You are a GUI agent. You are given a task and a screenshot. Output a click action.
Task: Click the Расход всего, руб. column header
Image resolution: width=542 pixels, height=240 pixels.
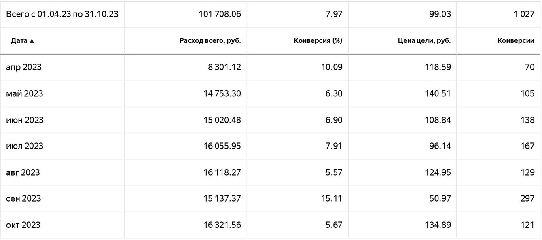pos(210,41)
